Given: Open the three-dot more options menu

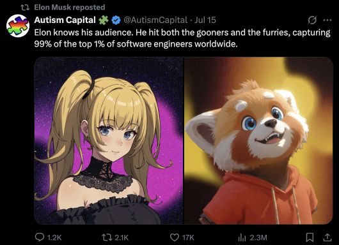Looking at the screenshot, I should pos(327,20).
